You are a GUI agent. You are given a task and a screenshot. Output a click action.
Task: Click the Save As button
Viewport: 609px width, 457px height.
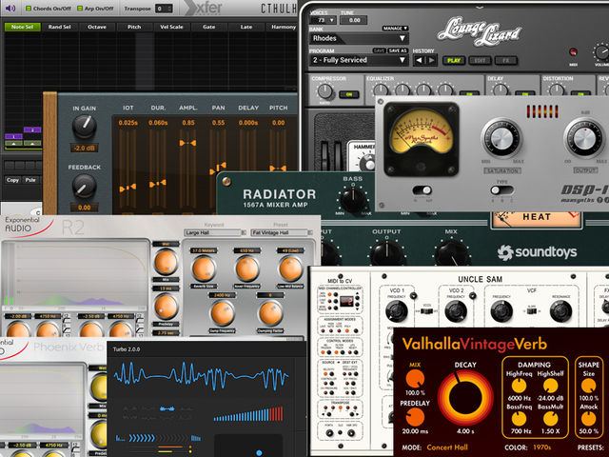point(398,50)
